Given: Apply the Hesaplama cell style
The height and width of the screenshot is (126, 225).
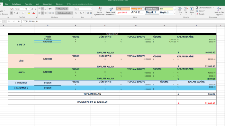Looking at the screenshot, I should pos(138,9).
